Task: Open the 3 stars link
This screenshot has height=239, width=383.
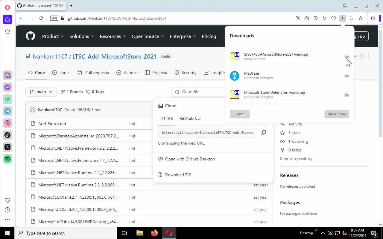Action: coord(294,133)
